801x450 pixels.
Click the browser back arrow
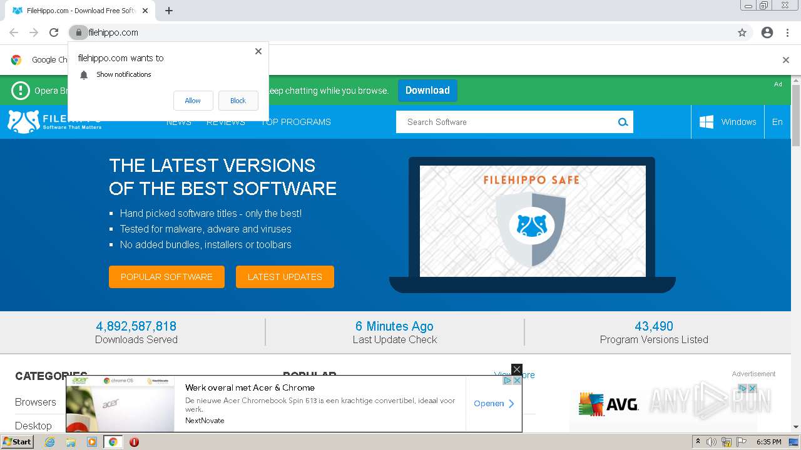pos(14,32)
